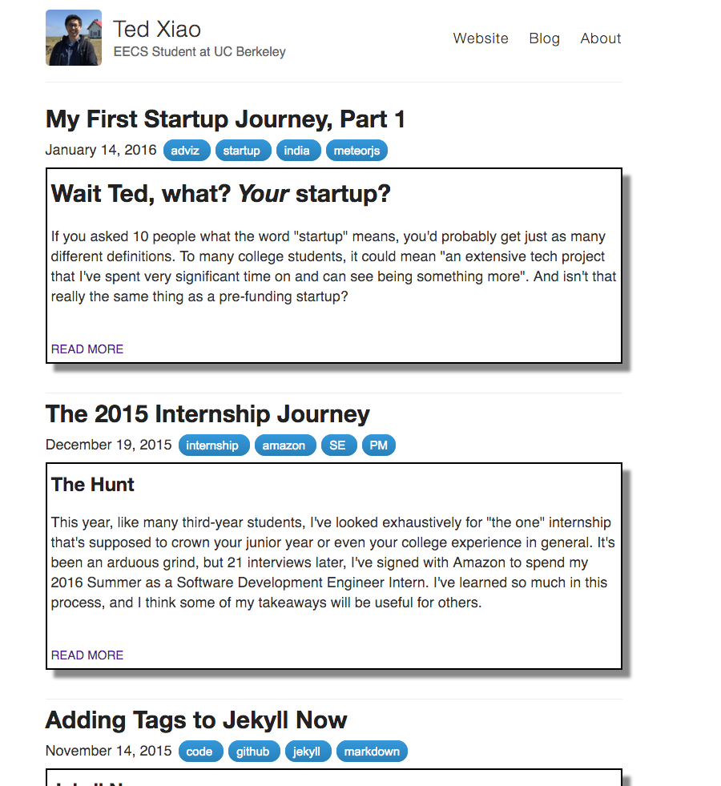Screen dimensions: 721x786
Task: Choose the SE tag
Action: (x=339, y=445)
